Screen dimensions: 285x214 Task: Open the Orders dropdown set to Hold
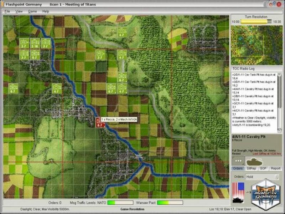click(x=262, y=177)
